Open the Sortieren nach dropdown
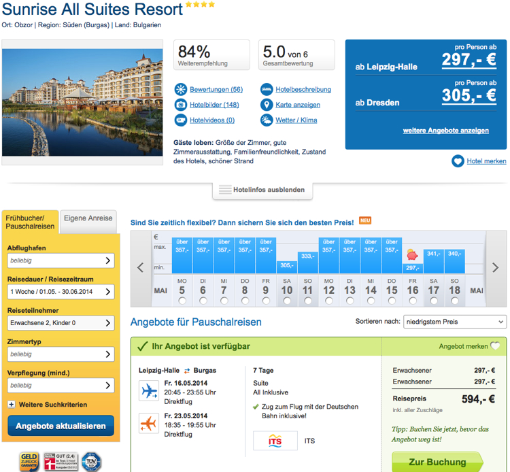Screen dimensions: 510x472 (455, 322)
